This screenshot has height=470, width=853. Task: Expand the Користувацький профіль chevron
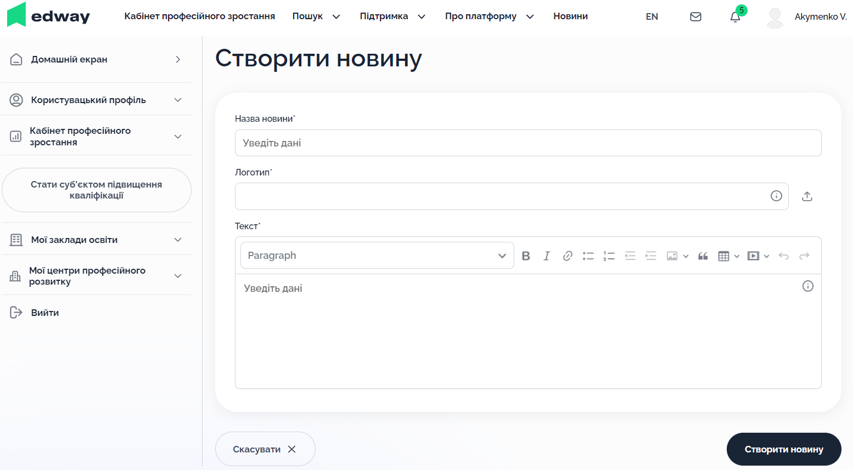(178, 100)
